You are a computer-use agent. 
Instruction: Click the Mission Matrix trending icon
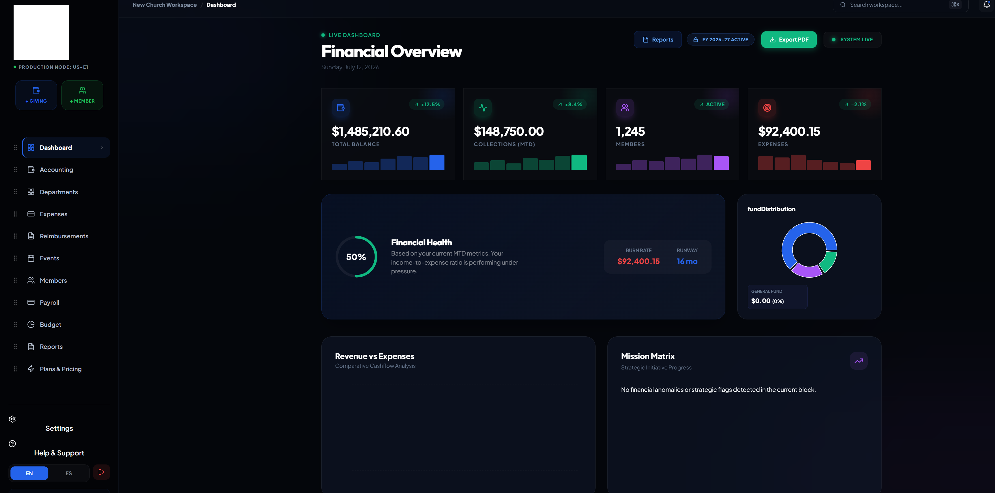point(859,361)
